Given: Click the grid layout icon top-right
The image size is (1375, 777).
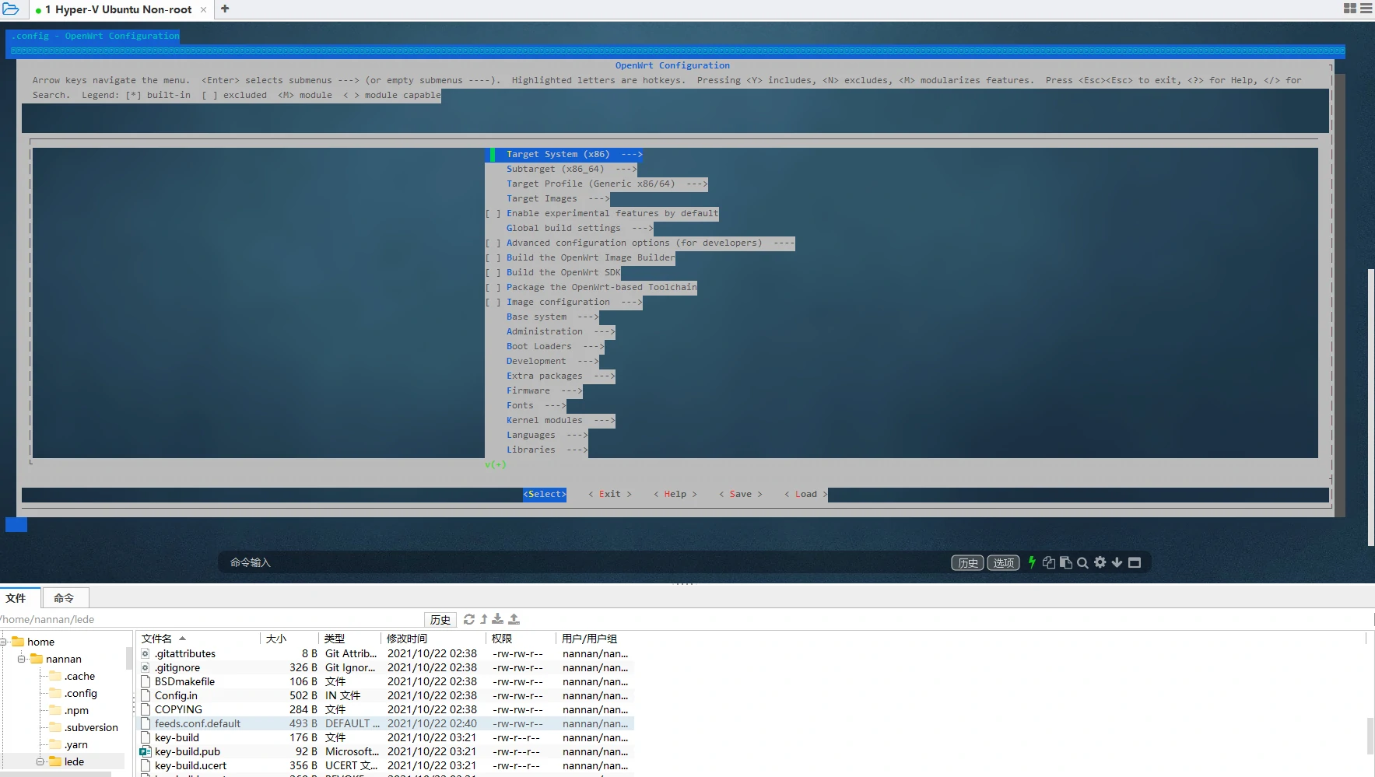Looking at the screenshot, I should [1350, 9].
